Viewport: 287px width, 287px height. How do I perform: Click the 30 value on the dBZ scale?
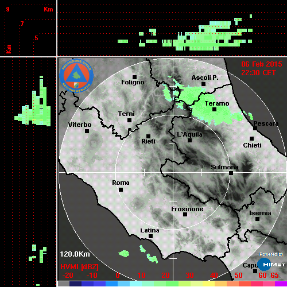coord(189,276)
